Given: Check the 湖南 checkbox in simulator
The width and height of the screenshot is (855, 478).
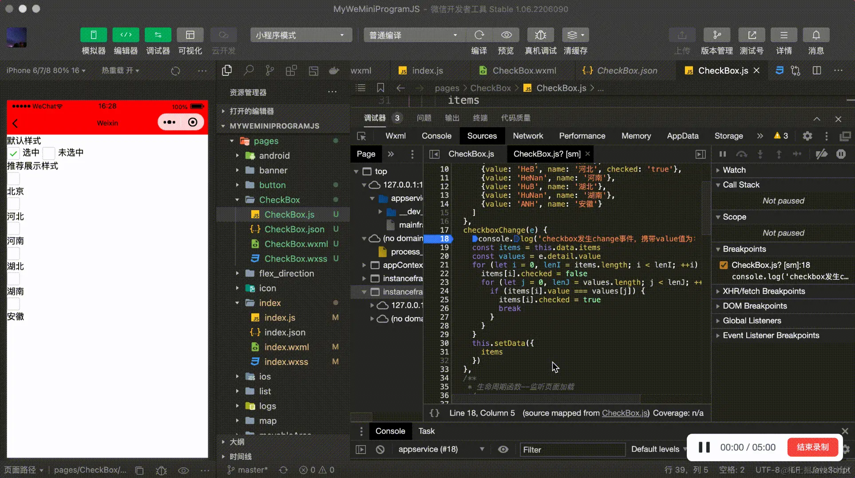Looking at the screenshot, I should 13,279.
